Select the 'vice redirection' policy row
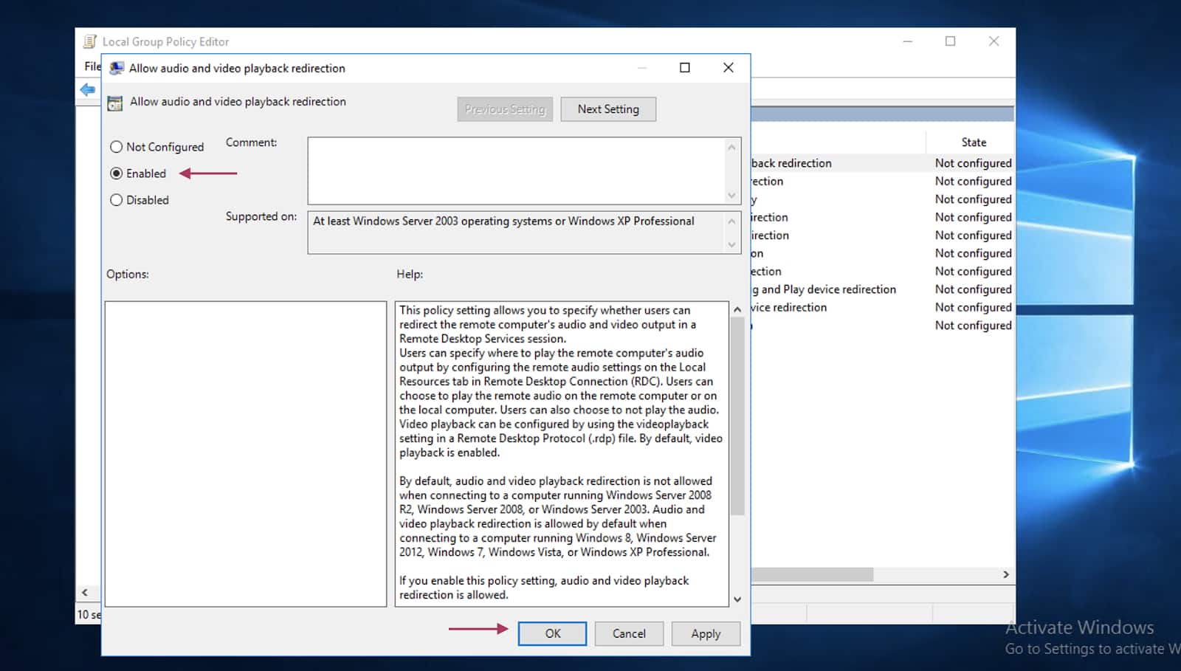The height and width of the screenshot is (671, 1181). (882, 308)
